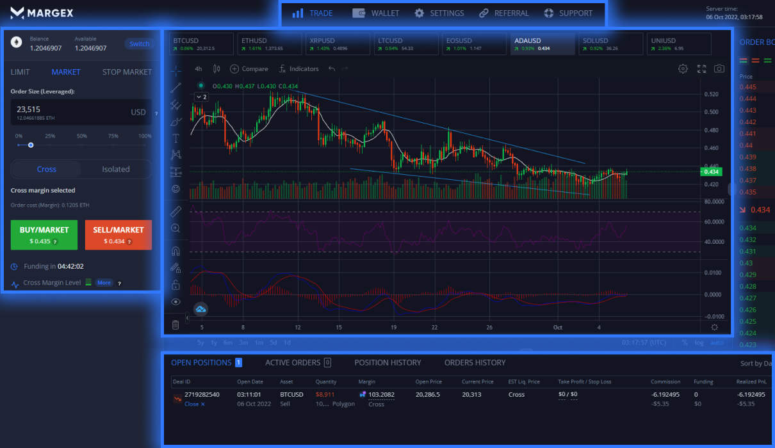Viewport: 775px width, 448px height.
Task: Open the SUPPORT page
Action: tap(568, 13)
